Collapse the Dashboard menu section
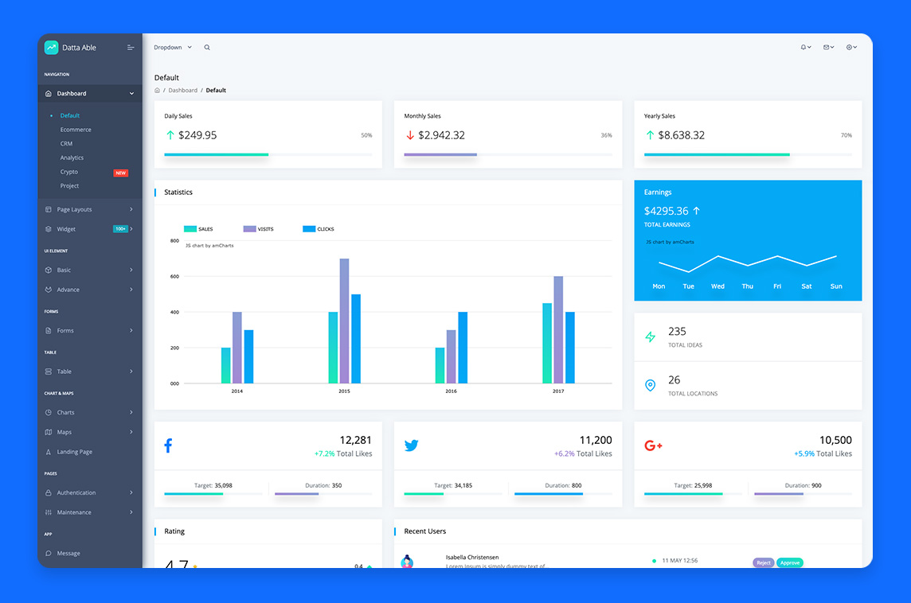Image resolution: width=911 pixels, height=603 pixels. point(90,93)
